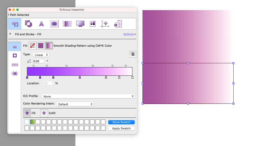
Task: Select the Fill and Stroke category icon
Action: point(15,24)
